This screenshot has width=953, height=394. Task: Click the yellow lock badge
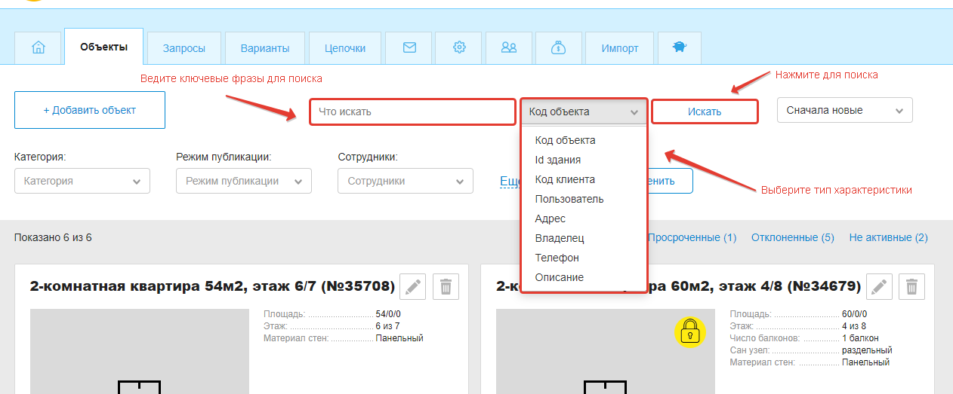pos(689,331)
